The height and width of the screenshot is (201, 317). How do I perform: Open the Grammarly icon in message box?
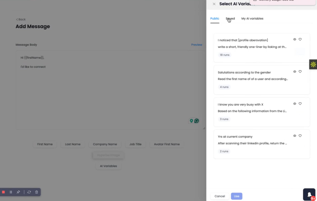pyautogui.click(x=196, y=121)
